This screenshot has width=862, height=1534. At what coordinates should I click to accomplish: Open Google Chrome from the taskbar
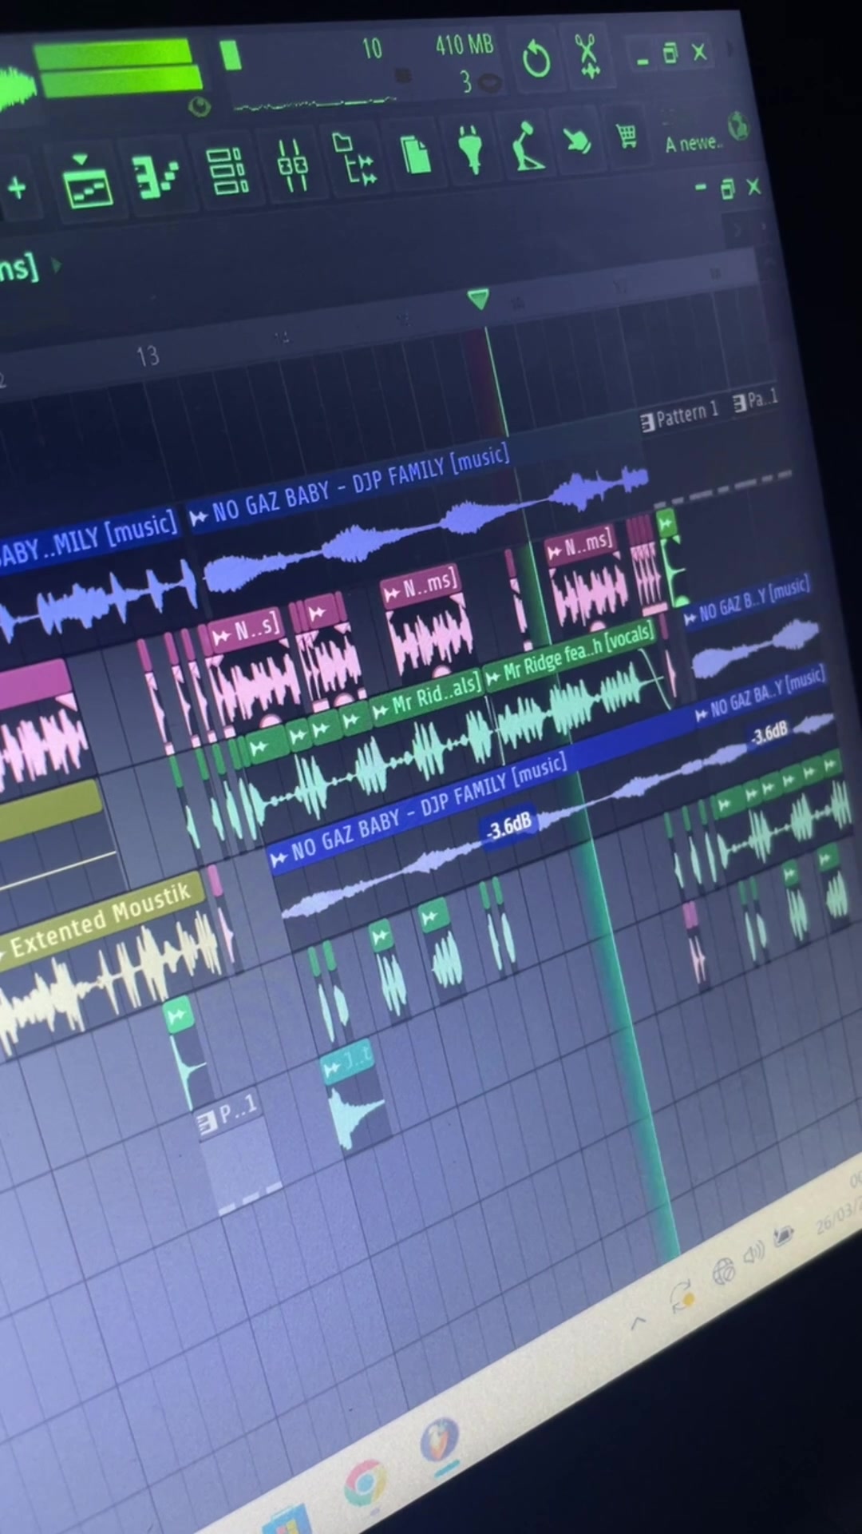365,1482
